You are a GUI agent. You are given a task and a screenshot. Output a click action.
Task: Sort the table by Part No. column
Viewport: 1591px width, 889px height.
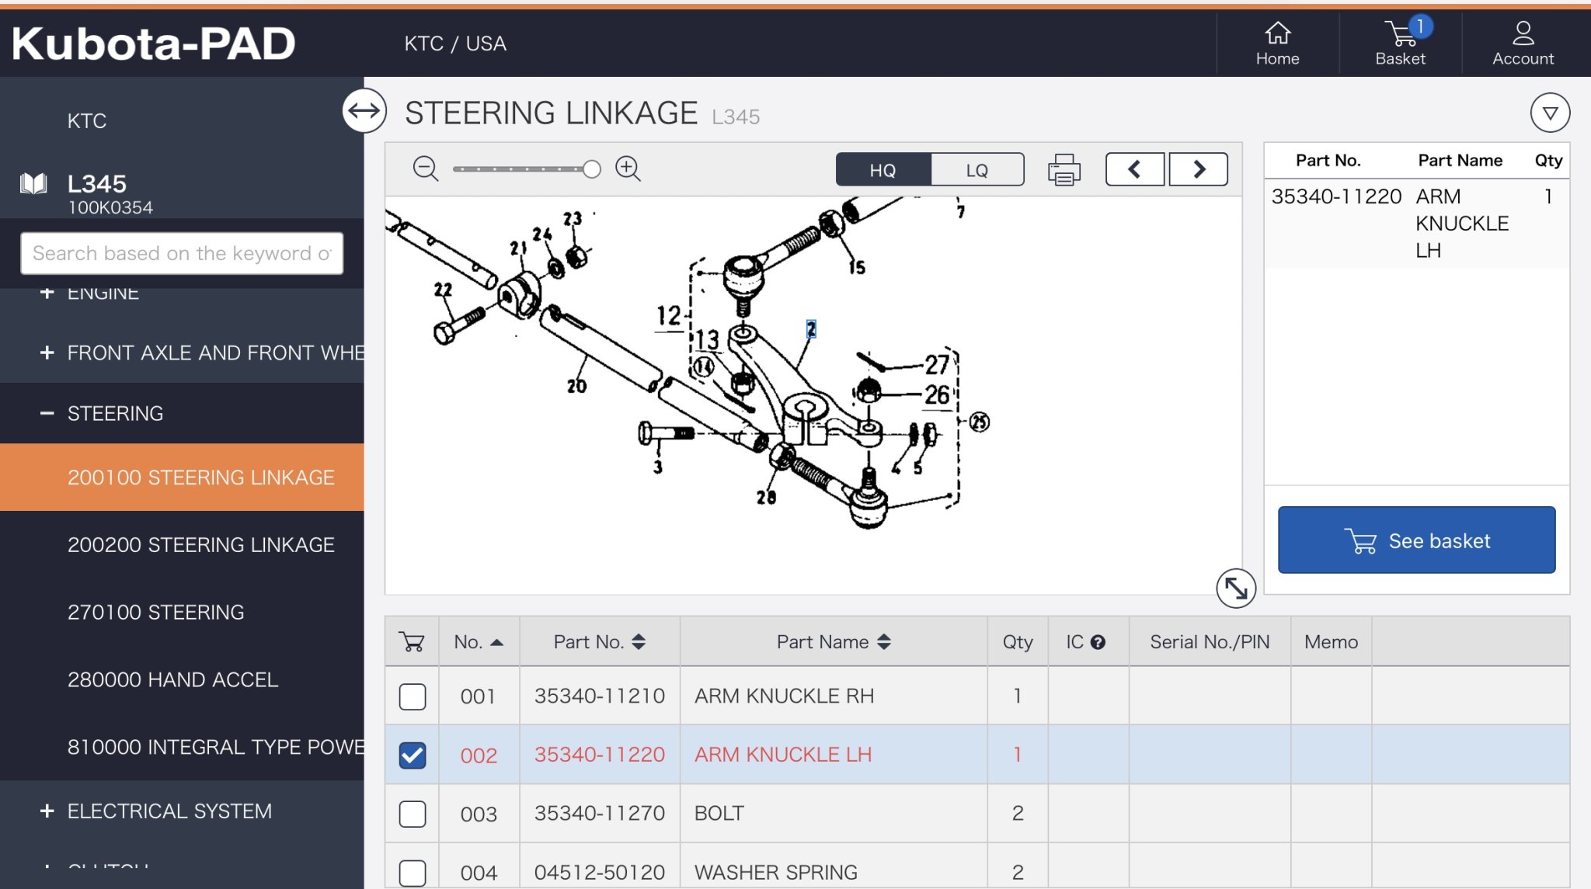tap(599, 642)
